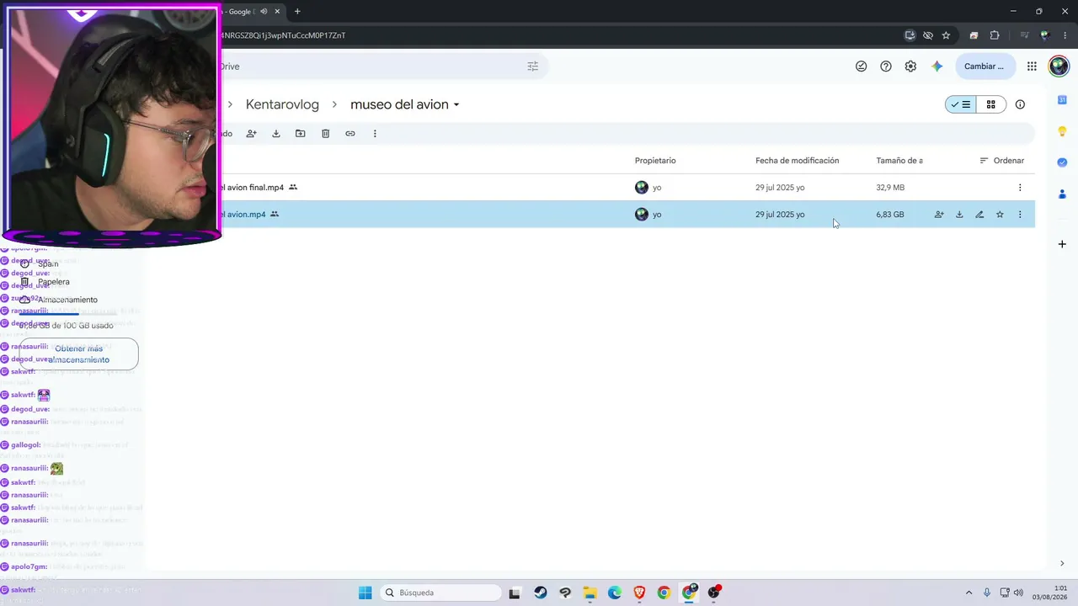This screenshot has width=1078, height=606.
Task: Open Brave browser from the taskbar
Action: (639, 593)
